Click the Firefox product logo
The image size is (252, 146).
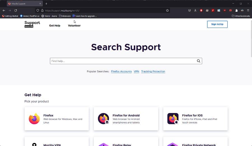point(34,119)
